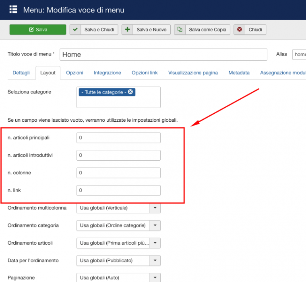Screen dimensions: 306x282
Task: Remove the 'Tutte le categorie' tag
Action: 130,92
